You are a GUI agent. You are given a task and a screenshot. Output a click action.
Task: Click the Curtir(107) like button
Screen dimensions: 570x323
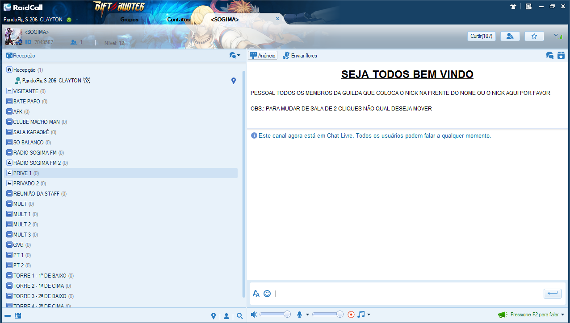point(481,36)
